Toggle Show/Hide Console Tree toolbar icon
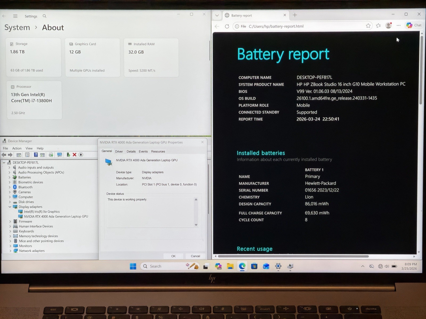The width and height of the screenshot is (426, 319). coord(19,155)
